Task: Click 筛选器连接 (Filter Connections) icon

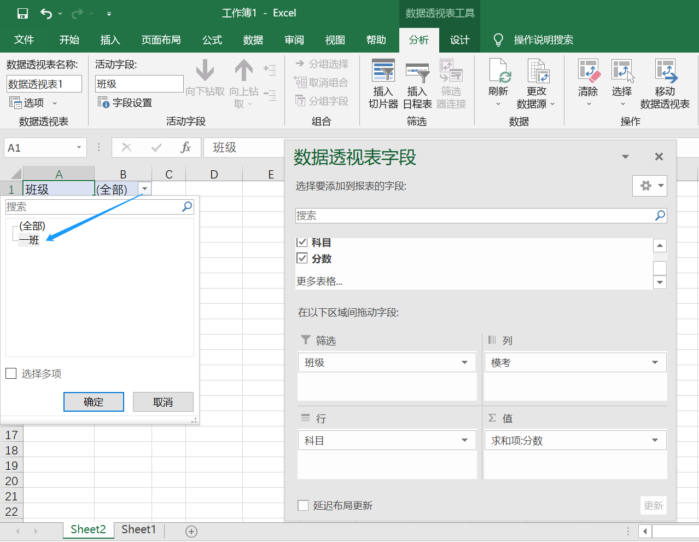Action: tap(451, 71)
